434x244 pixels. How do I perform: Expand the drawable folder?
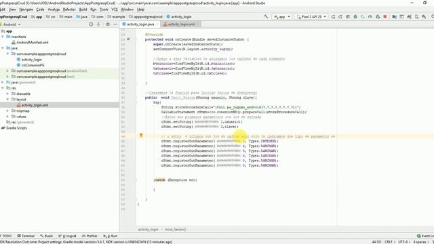point(7,94)
